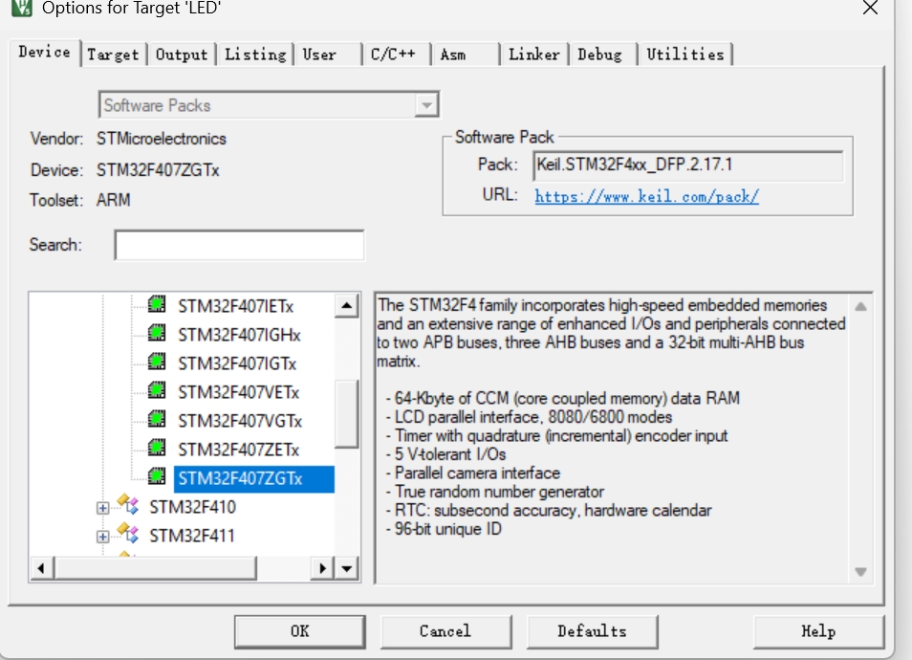Select STM32F407VGTx in device list
The height and width of the screenshot is (660, 912).
click(x=240, y=421)
